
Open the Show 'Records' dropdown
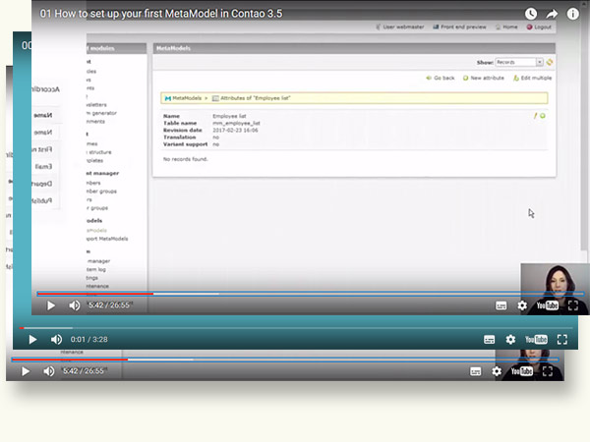tap(519, 62)
